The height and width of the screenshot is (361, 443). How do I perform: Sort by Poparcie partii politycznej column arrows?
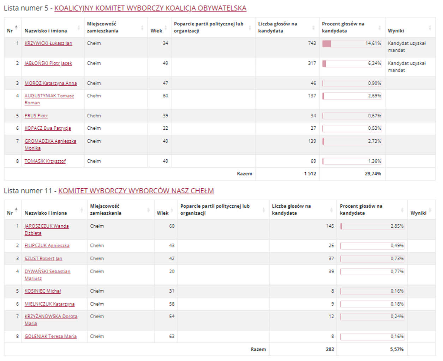tap(250, 27)
